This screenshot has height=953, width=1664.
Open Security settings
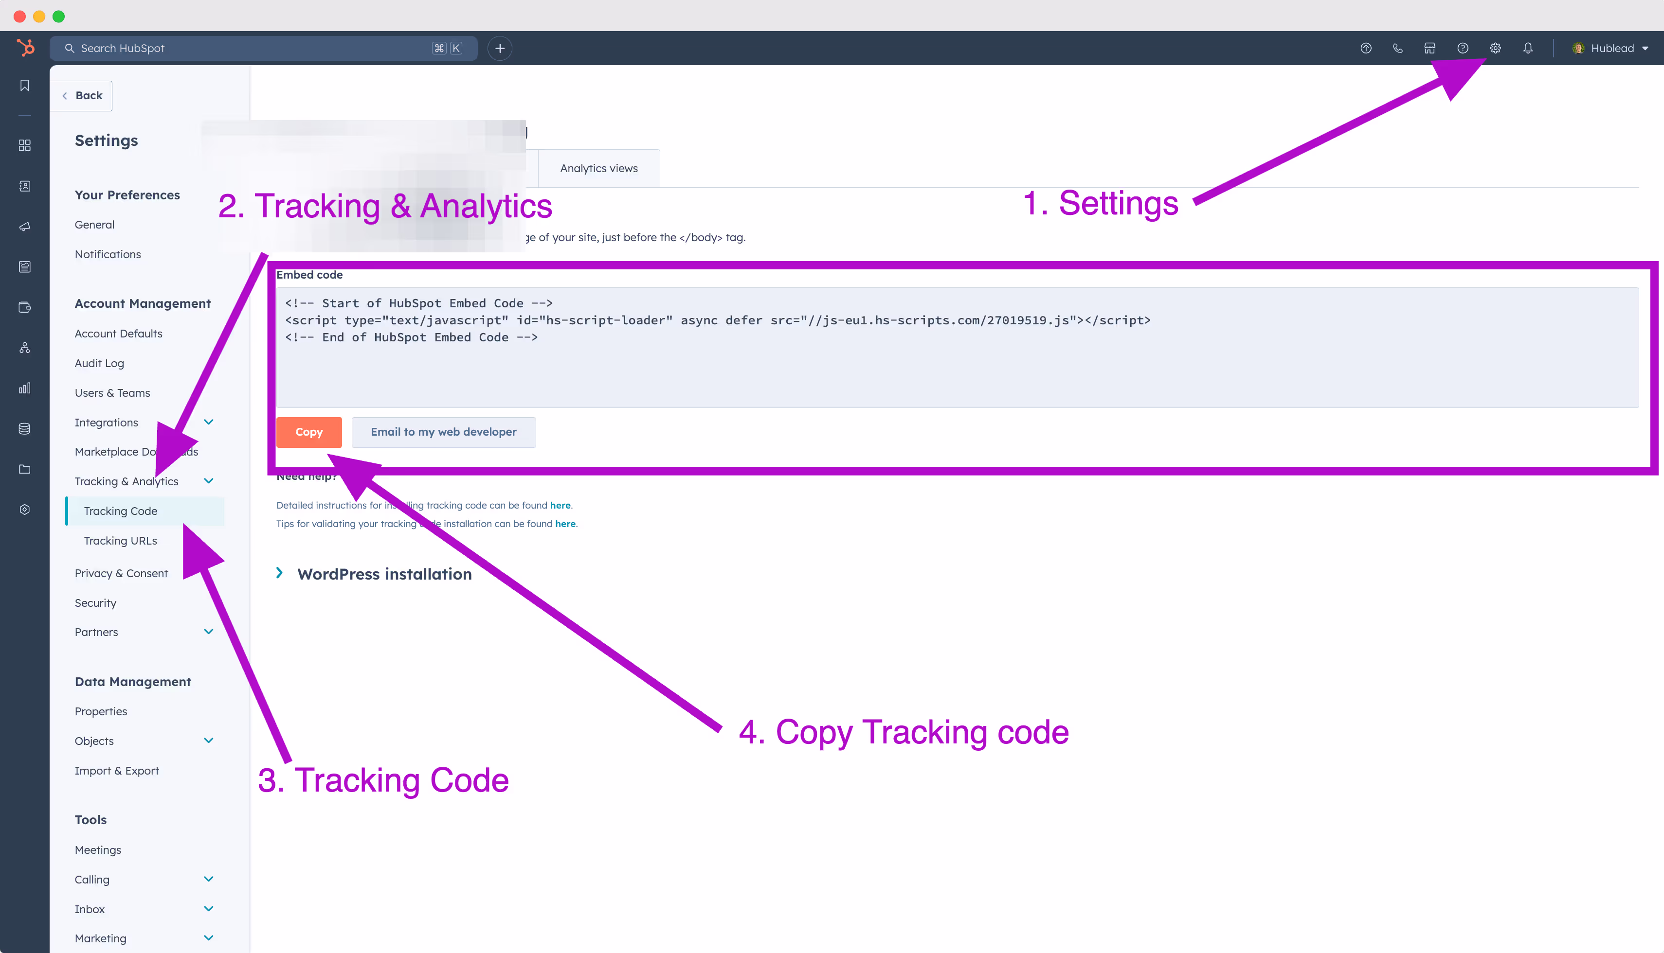[95, 603]
